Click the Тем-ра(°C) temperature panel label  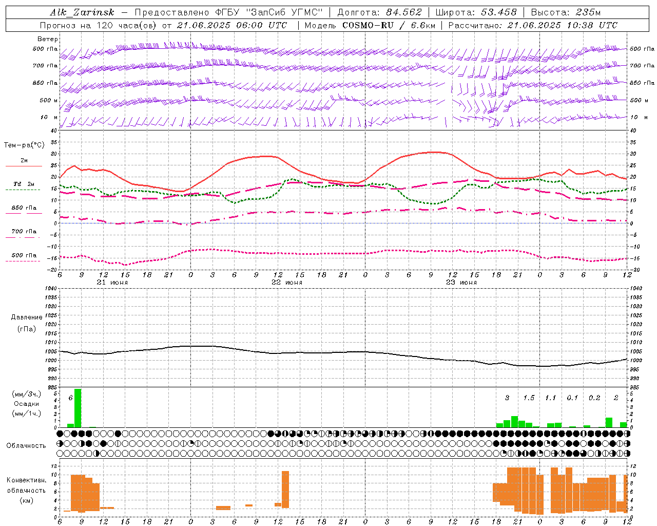(x=24, y=145)
